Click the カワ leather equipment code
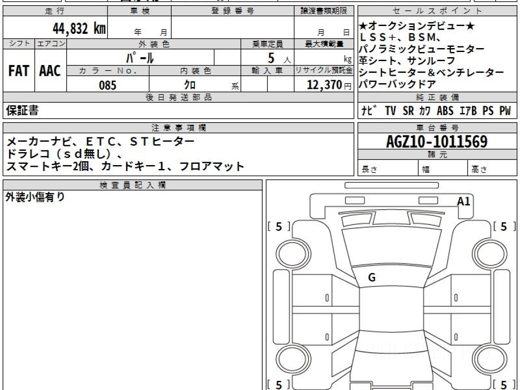This screenshot has width=520, height=390. coord(425,111)
